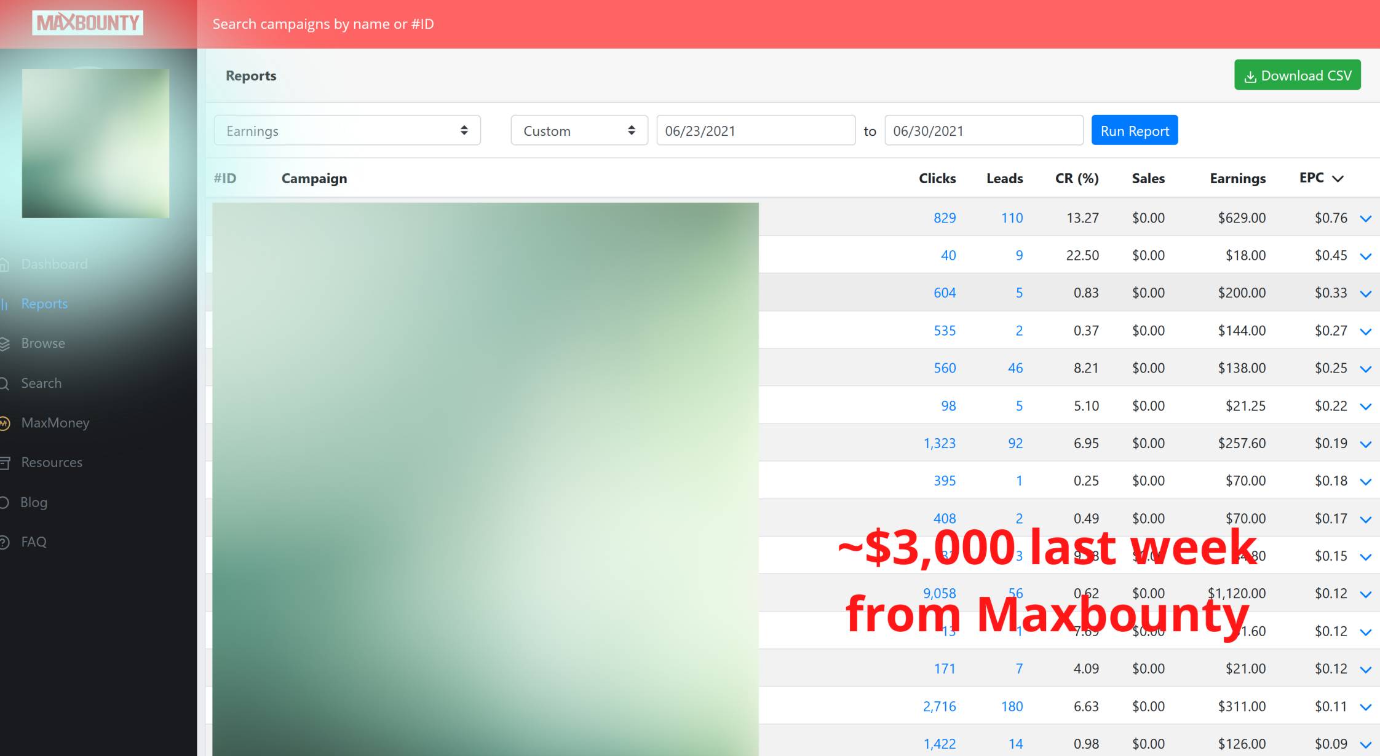The height and width of the screenshot is (756, 1380).
Task: Open the Custom date range dropdown
Action: pyautogui.click(x=579, y=130)
